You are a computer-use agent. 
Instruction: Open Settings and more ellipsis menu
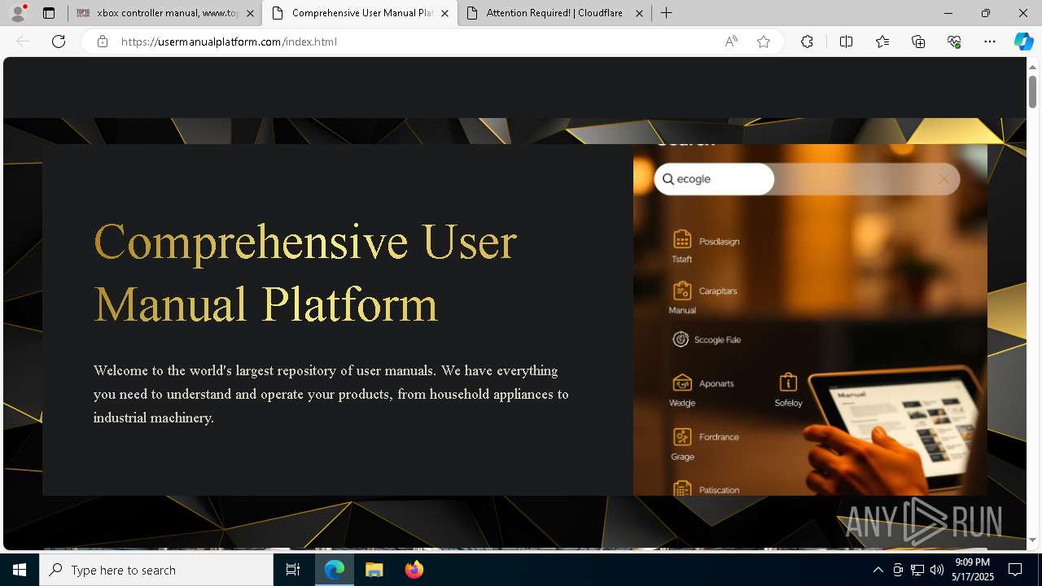pyautogui.click(x=990, y=42)
